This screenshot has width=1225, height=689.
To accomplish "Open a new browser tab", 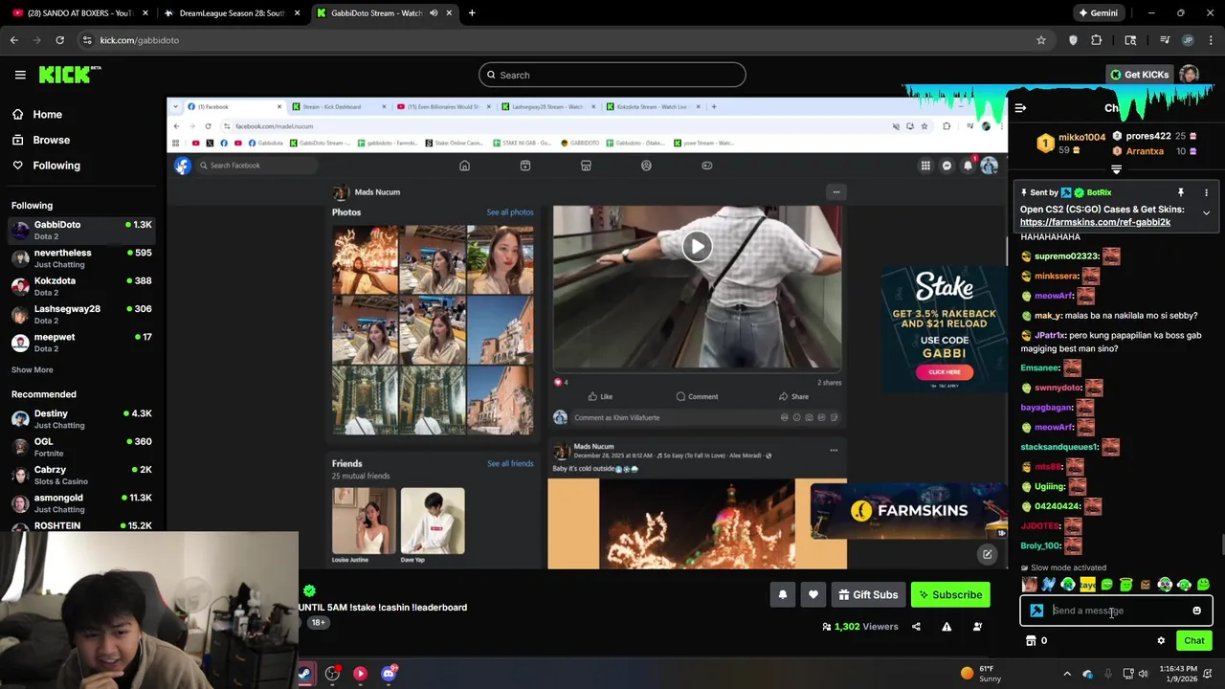I will click(x=472, y=13).
